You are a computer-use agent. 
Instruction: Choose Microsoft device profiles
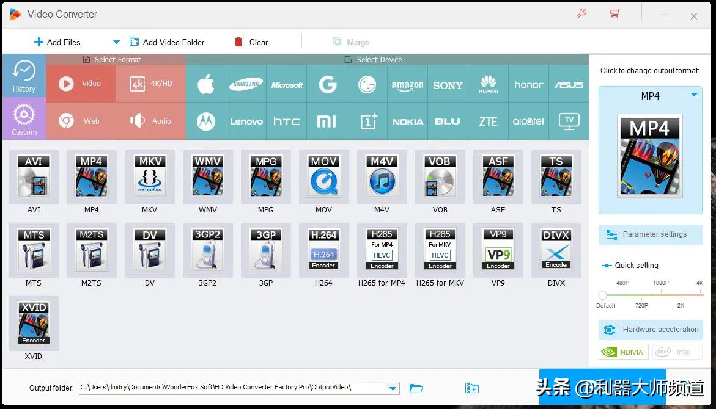287,84
